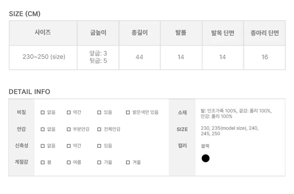Tick the 봄 season checkbox
The height and width of the screenshot is (194, 294).
click(43, 162)
